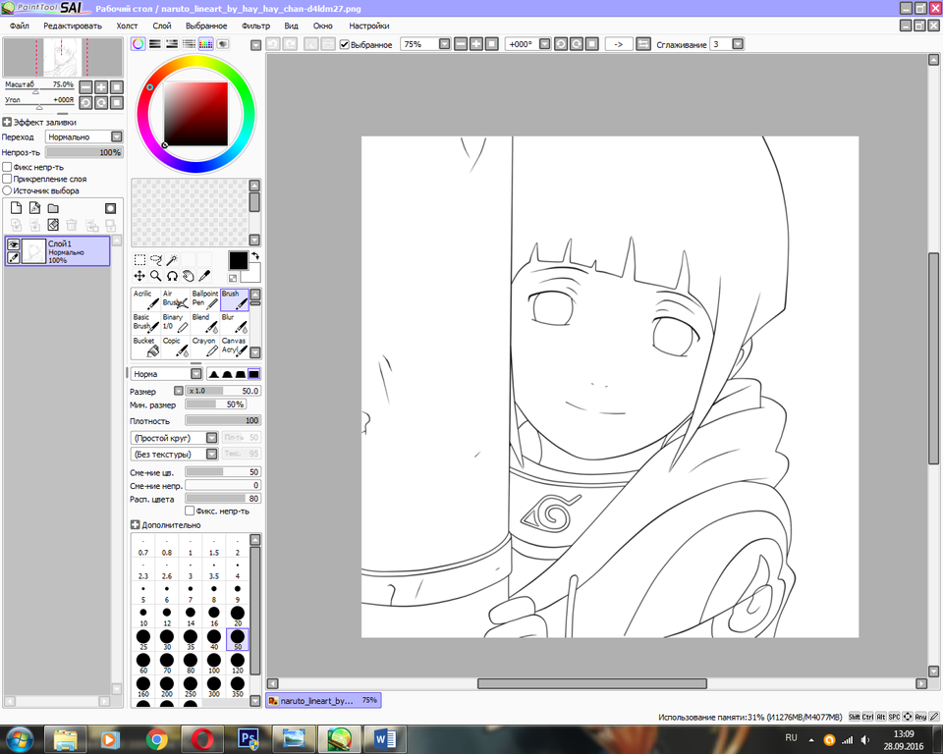Open the Холст menu

(127, 26)
